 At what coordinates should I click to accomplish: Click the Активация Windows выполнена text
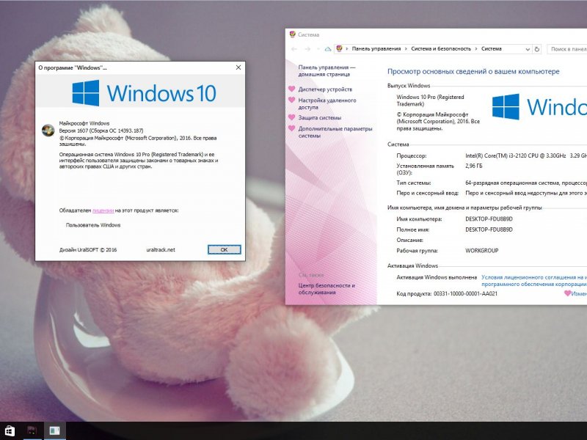coord(437,277)
